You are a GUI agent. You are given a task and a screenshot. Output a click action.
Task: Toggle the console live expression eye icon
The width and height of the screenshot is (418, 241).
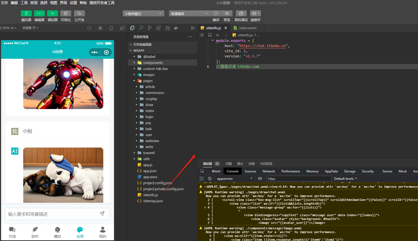(260, 178)
